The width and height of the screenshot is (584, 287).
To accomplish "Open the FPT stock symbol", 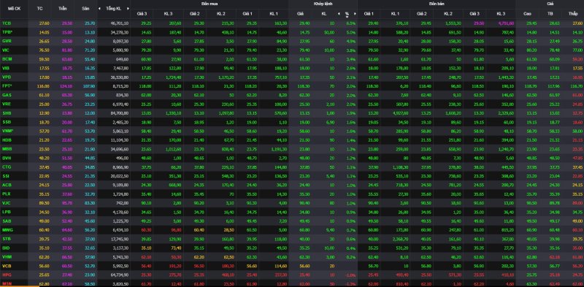I will [x=7, y=85].
